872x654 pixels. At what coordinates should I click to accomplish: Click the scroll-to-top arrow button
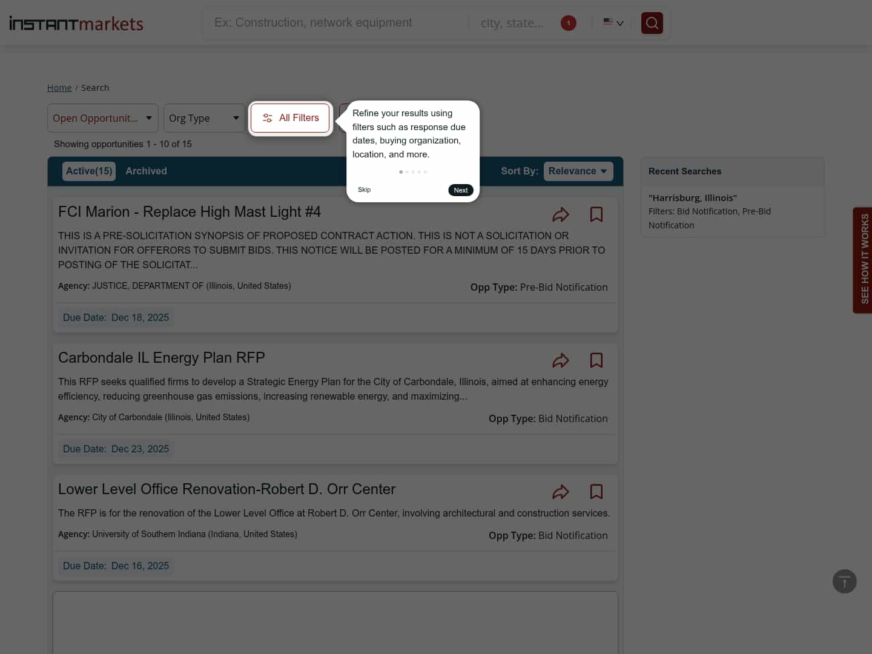pos(844,581)
